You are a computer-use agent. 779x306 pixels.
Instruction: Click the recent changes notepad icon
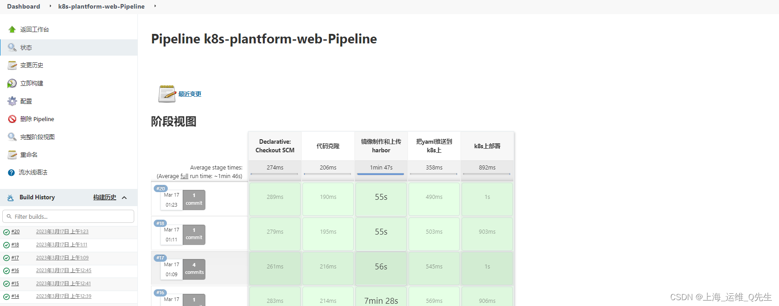[167, 94]
